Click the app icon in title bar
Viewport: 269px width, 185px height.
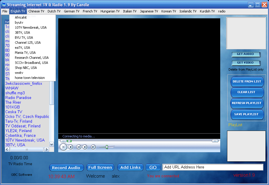(x=4, y=5)
